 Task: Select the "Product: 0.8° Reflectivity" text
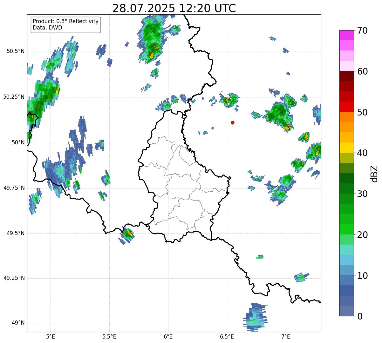pos(66,21)
